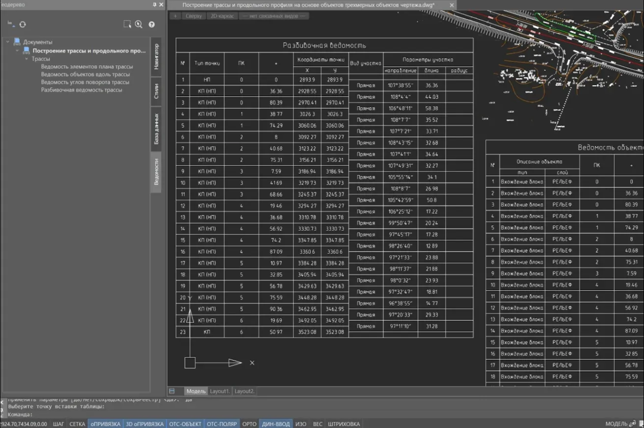Collapse the Документы tree node
The height and width of the screenshot is (428, 644).
(8, 42)
